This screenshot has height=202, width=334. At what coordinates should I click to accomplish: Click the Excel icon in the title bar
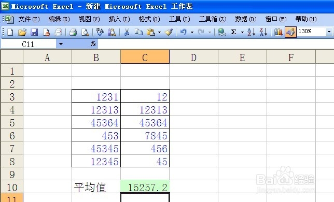tap(5, 6)
